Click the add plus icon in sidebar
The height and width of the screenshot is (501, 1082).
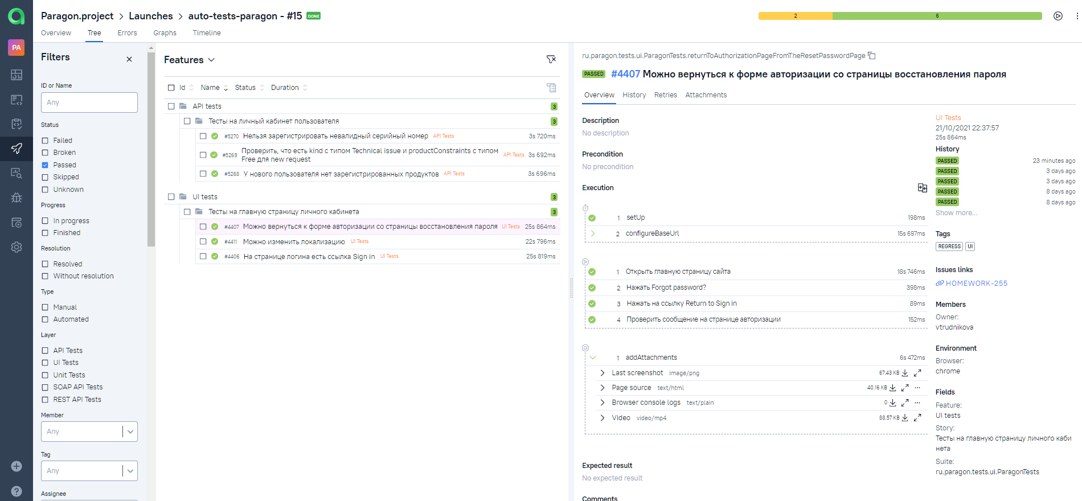17,466
